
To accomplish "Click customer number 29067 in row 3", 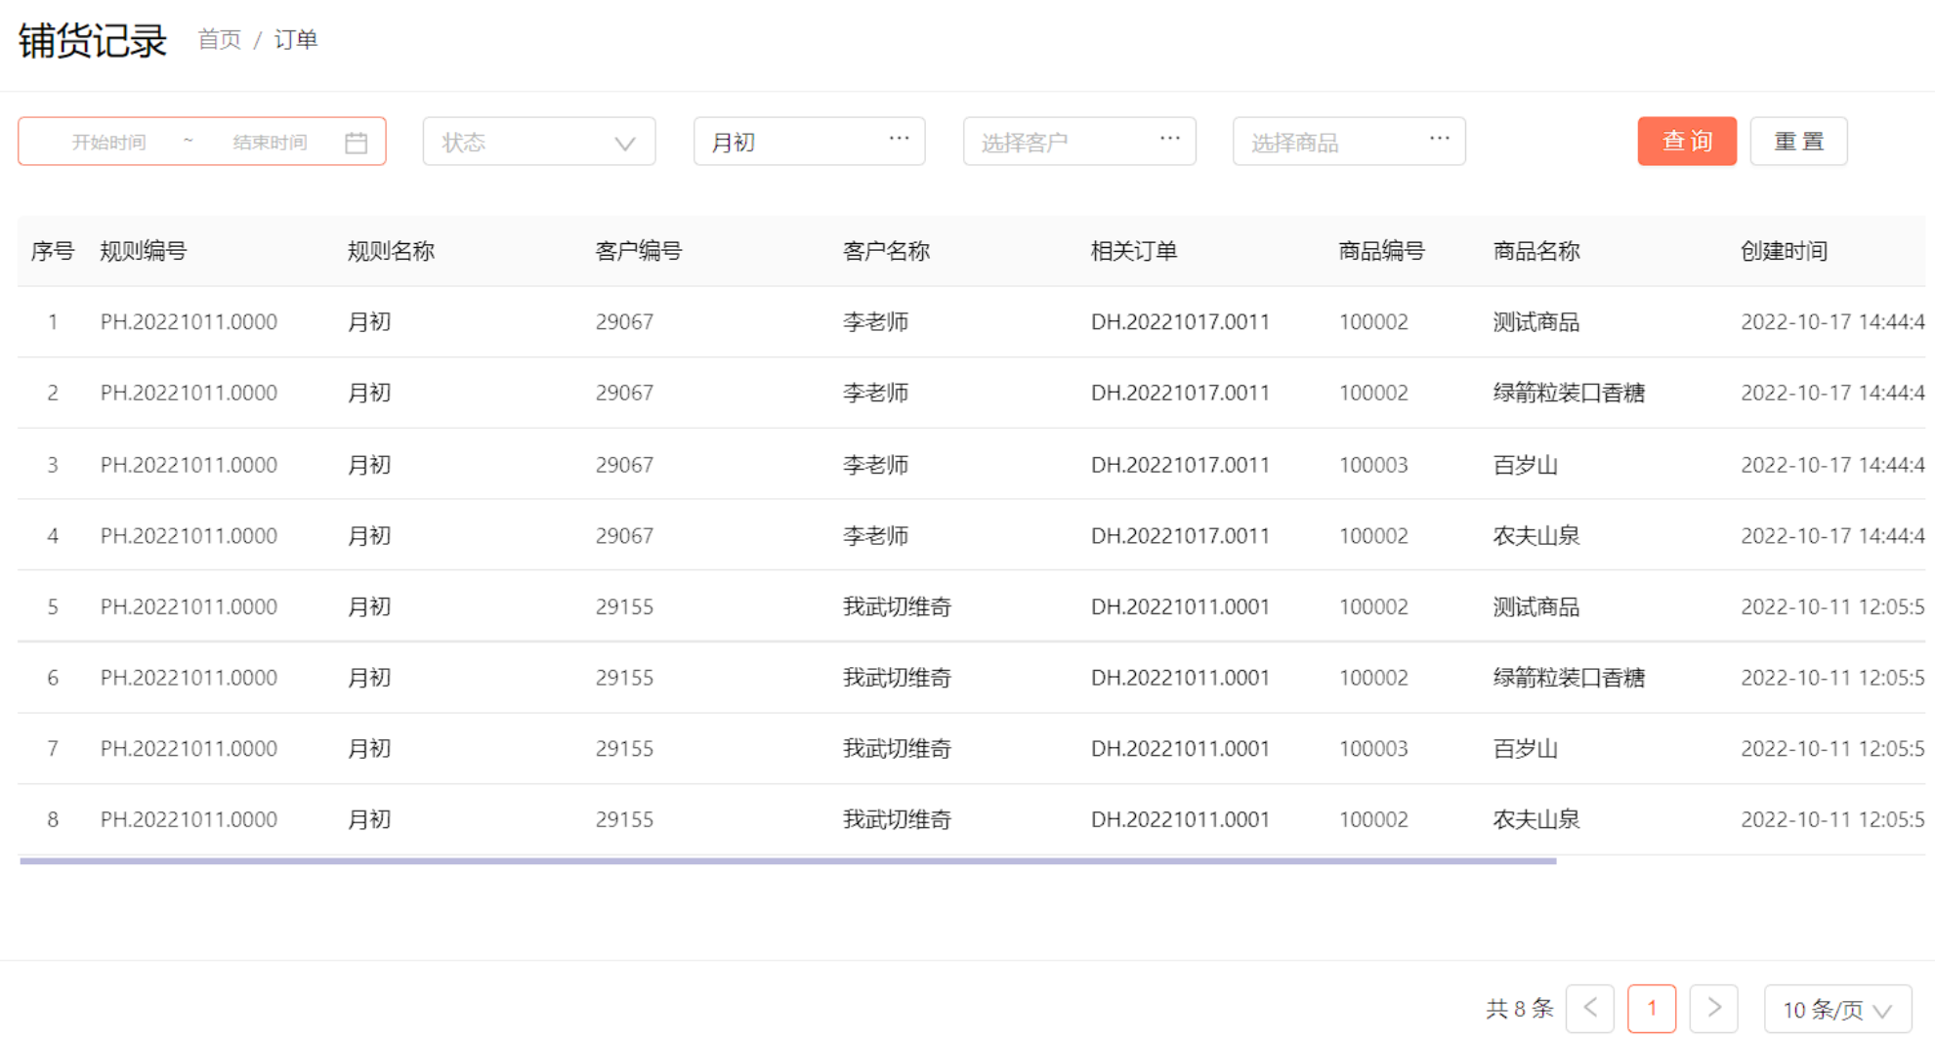I will pyautogui.click(x=624, y=465).
